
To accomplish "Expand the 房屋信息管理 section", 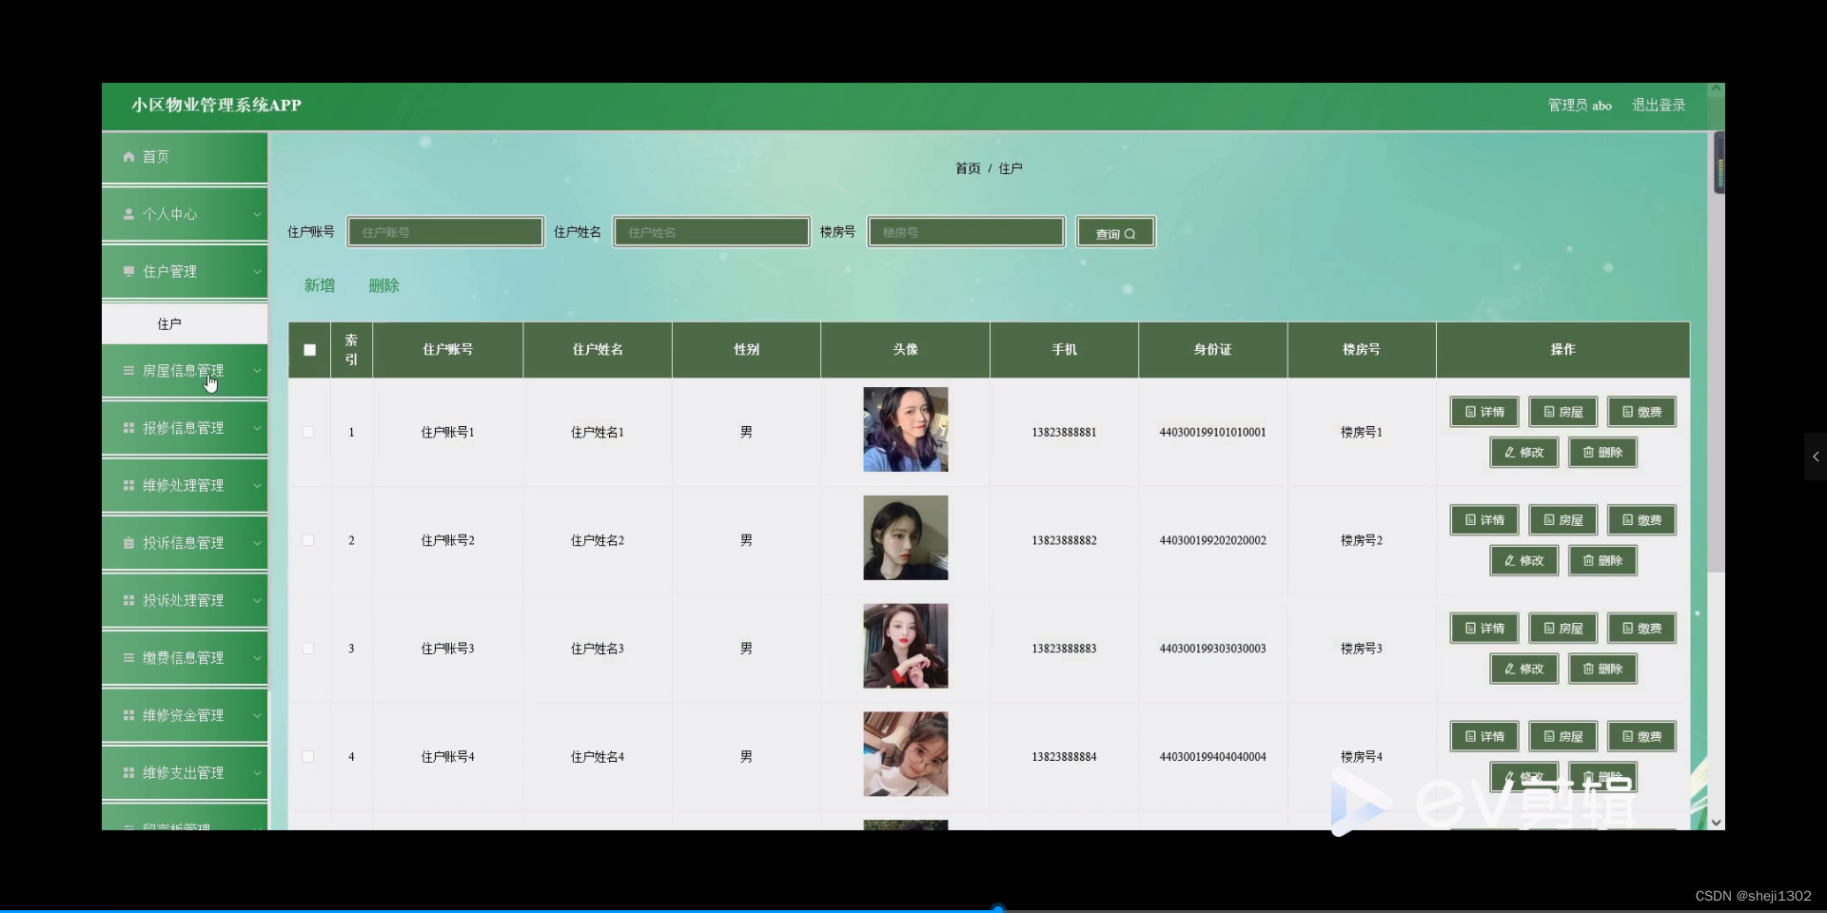I will pyautogui.click(x=257, y=371).
